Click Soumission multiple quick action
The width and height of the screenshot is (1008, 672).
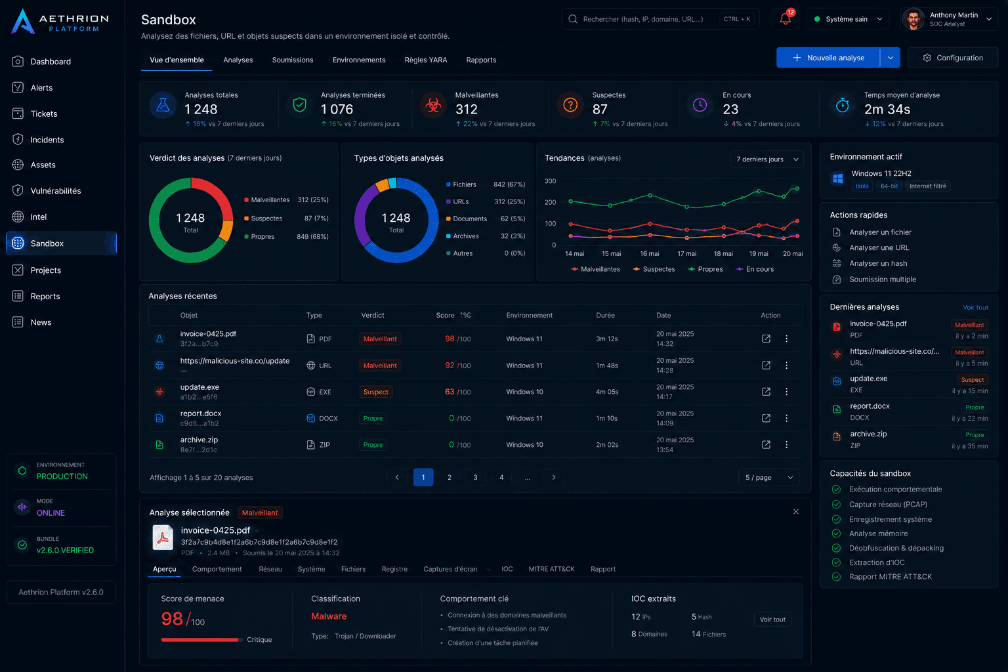(x=874, y=280)
